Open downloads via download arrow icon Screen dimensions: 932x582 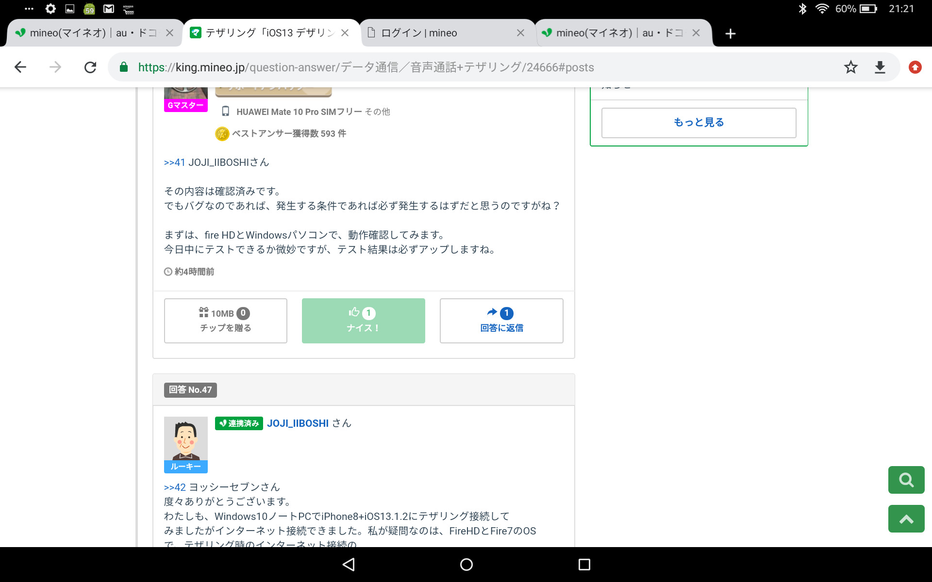(880, 67)
